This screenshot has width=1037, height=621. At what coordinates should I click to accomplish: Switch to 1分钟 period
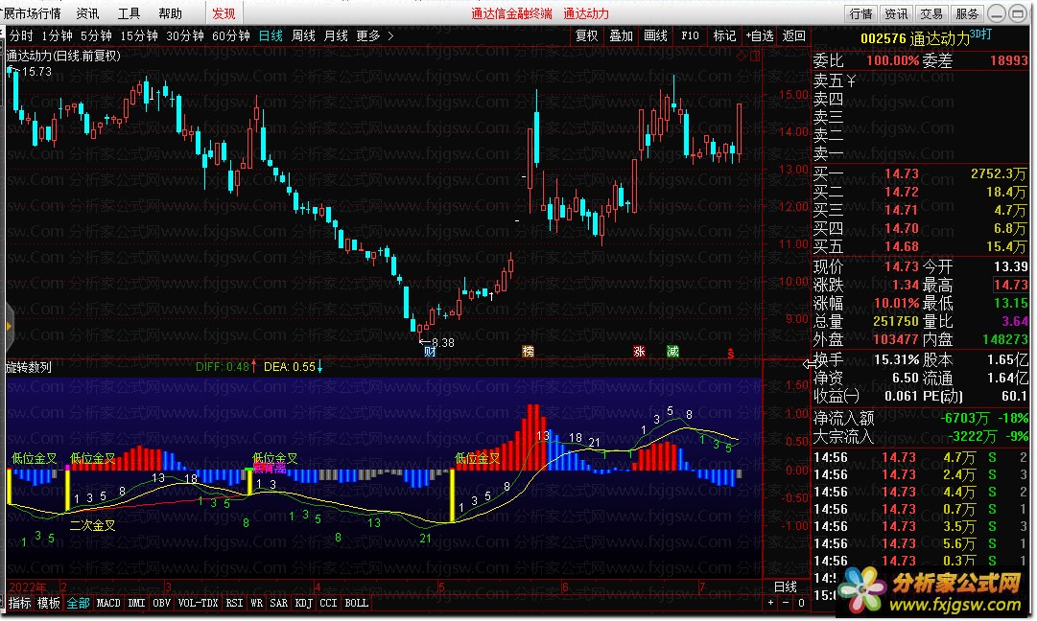point(57,35)
